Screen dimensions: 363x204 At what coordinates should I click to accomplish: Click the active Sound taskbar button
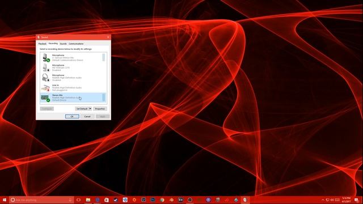click(x=245, y=200)
